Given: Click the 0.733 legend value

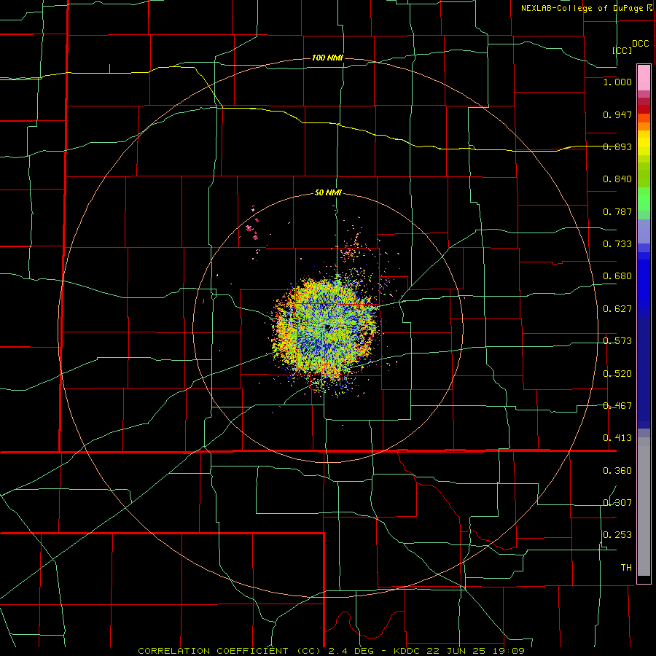Looking at the screenshot, I should point(617,244).
